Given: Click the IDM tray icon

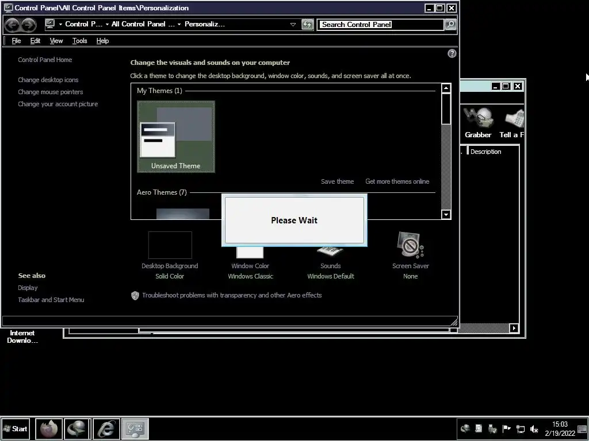Looking at the screenshot, I should click(465, 428).
